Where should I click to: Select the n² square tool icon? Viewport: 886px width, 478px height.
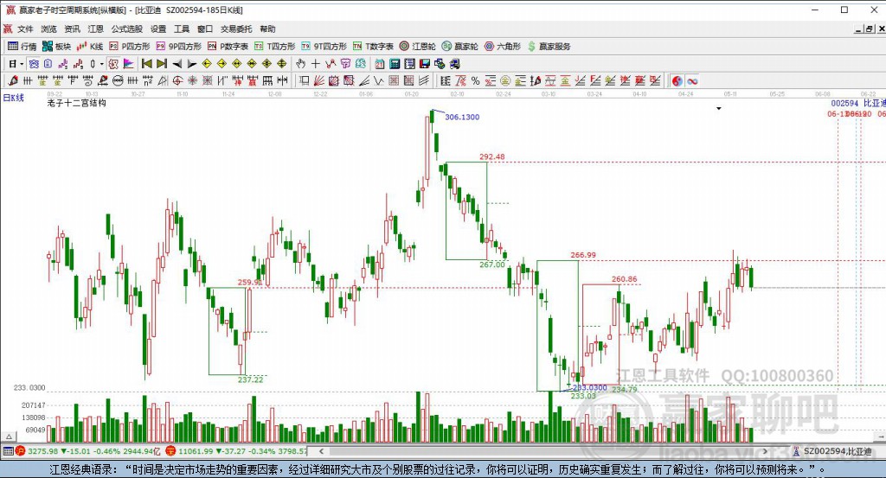pos(147,81)
